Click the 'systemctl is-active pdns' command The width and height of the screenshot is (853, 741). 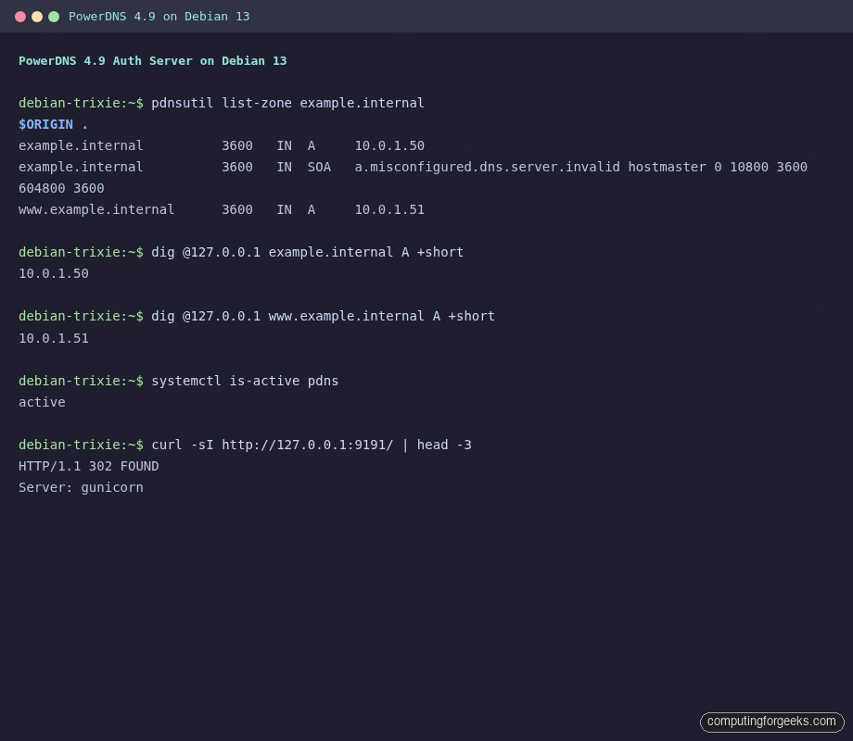click(245, 381)
